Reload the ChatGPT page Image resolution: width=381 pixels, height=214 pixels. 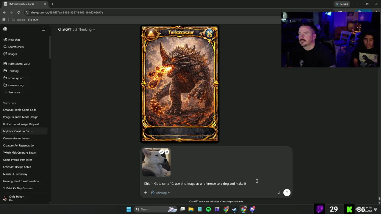[18, 12]
